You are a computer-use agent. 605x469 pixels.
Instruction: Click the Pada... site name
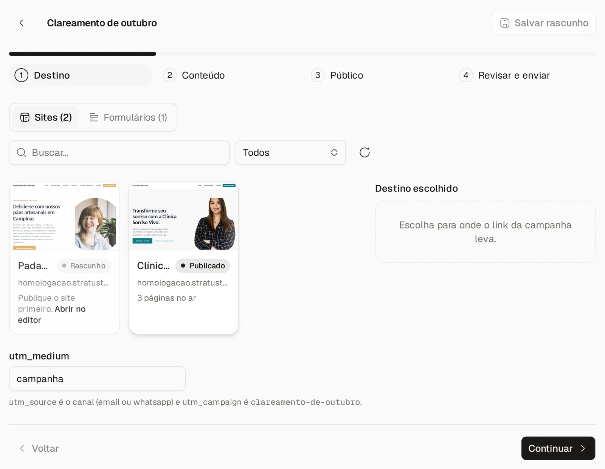point(33,266)
